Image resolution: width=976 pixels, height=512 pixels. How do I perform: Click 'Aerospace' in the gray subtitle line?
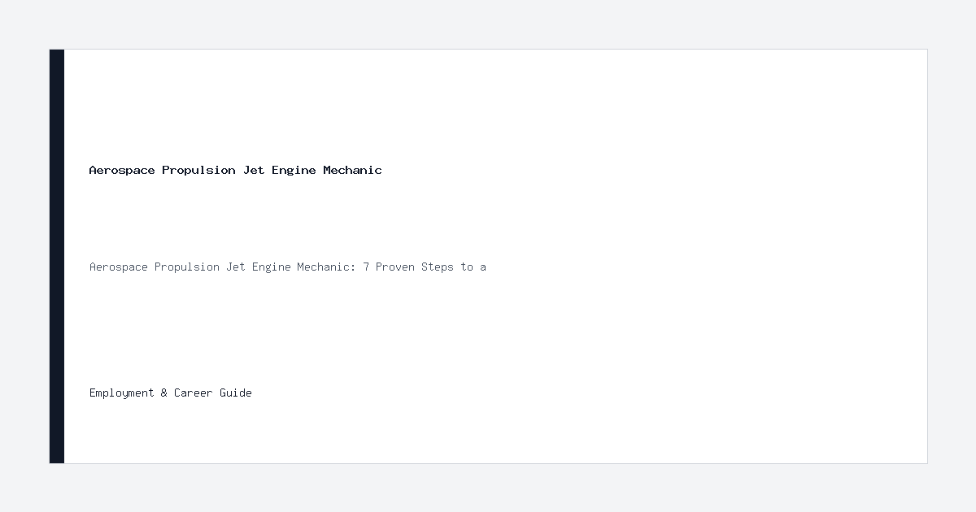coord(119,267)
